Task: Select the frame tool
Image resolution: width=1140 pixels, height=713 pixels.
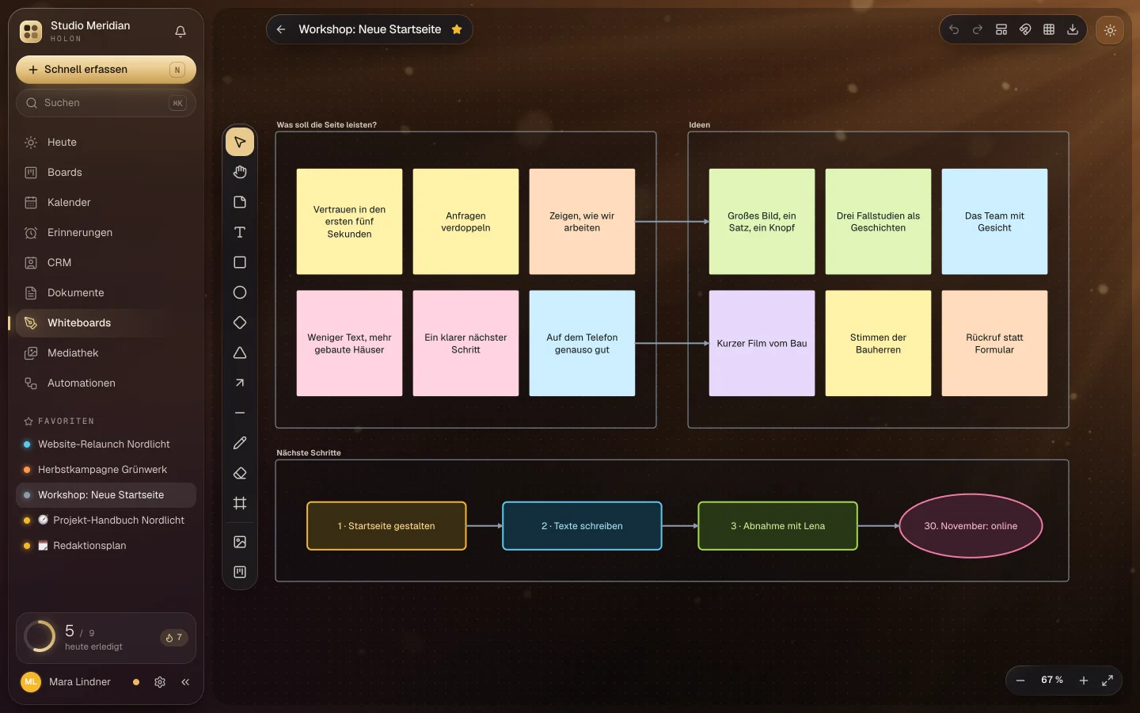Action: click(240, 504)
